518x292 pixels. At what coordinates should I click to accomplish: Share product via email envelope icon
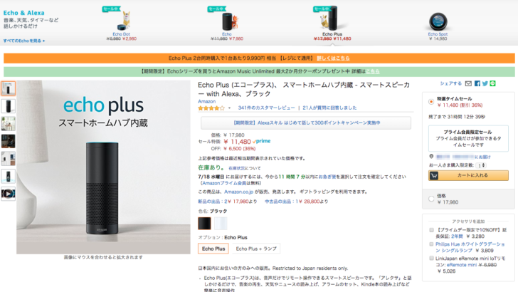[x=468, y=83]
